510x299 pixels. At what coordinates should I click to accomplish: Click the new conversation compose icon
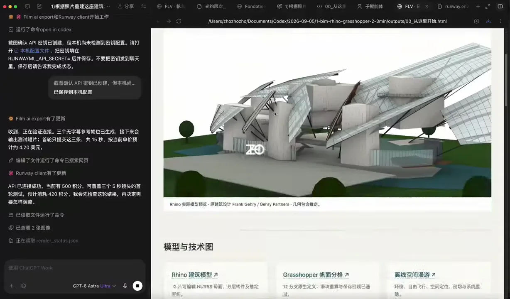pyautogui.click(x=39, y=6)
